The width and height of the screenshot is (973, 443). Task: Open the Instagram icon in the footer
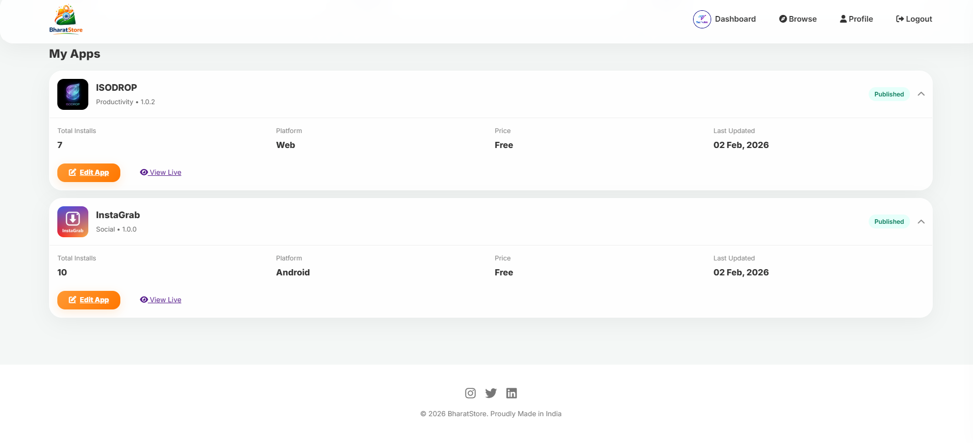point(470,392)
